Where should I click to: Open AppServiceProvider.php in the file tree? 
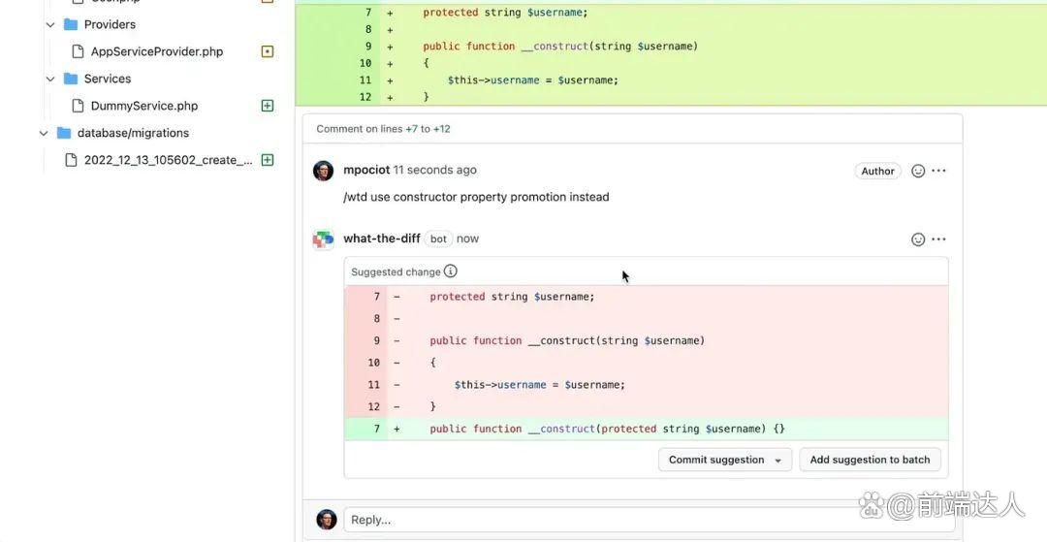click(156, 51)
